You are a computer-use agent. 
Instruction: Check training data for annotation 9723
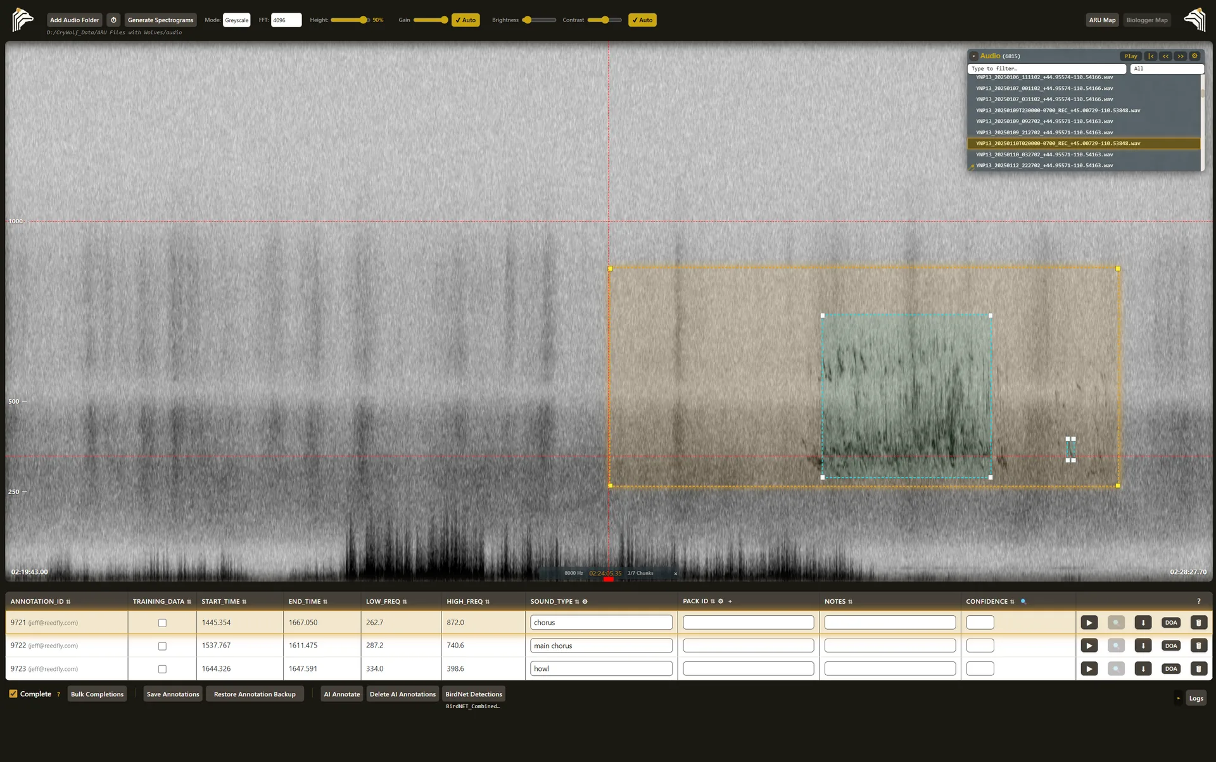[x=162, y=669]
